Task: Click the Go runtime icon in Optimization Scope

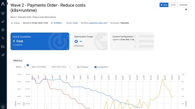Action: pyautogui.click(x=80, y=41)
